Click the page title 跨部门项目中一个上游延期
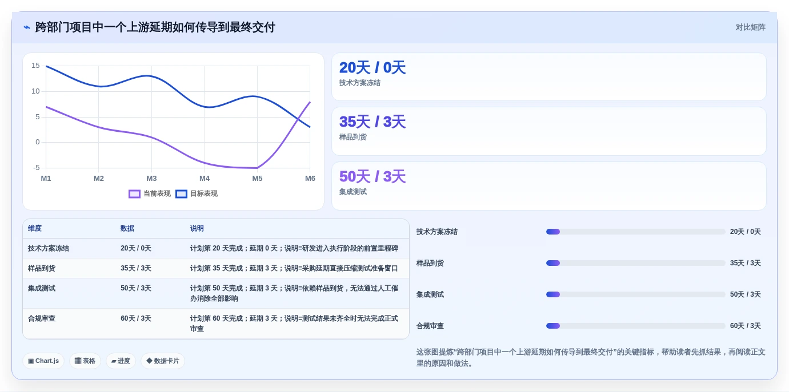 155,27
